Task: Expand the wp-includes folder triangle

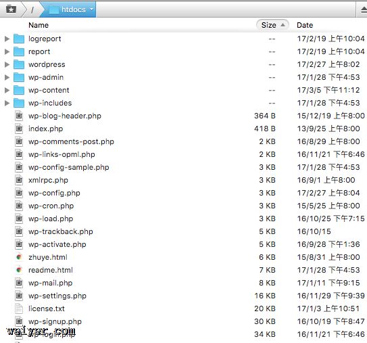Action: point(7,103)
